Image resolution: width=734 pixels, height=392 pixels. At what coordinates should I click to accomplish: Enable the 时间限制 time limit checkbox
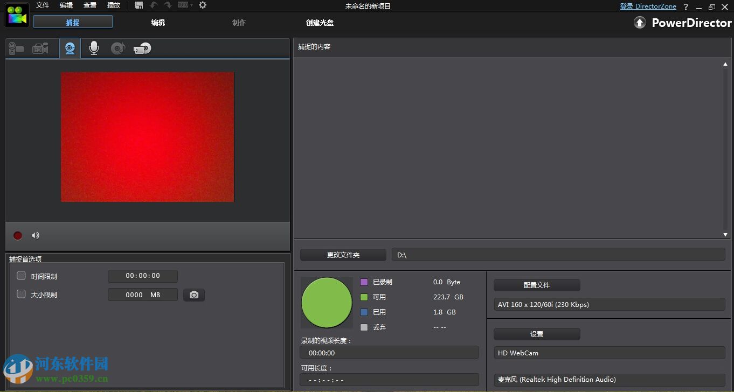pyautogui.click(x=21, y=275)
